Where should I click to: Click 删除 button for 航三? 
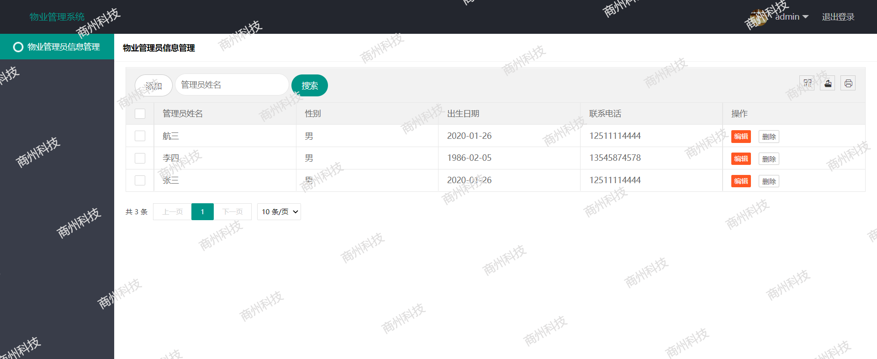point(769,137)
